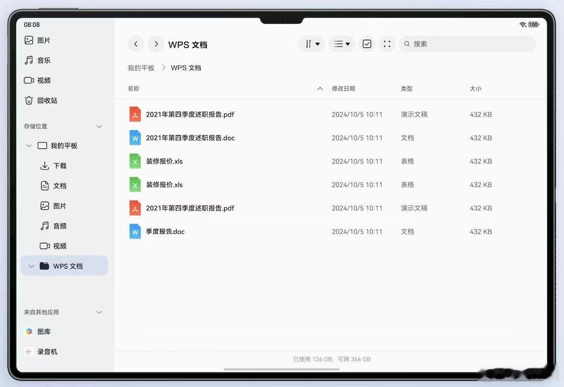Image resolution: width=564 pixels, height=387 pixels.
Task: Click Word icon of 季度报告.doc
Action: tap(135, 232)
